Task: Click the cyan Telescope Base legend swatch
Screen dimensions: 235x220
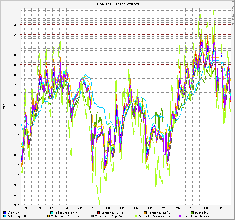Action: pos(51,213)
